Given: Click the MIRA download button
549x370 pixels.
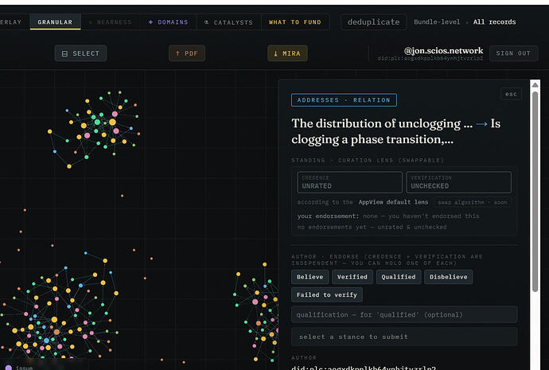Looking at the screenshot, I should tap(287, 53).
